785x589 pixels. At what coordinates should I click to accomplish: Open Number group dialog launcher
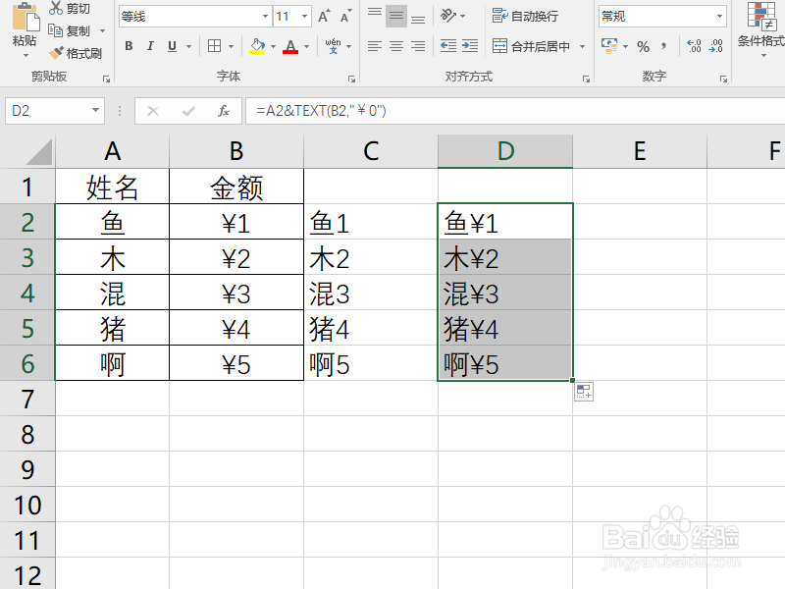pyautogui.click(x=723, y=79)
